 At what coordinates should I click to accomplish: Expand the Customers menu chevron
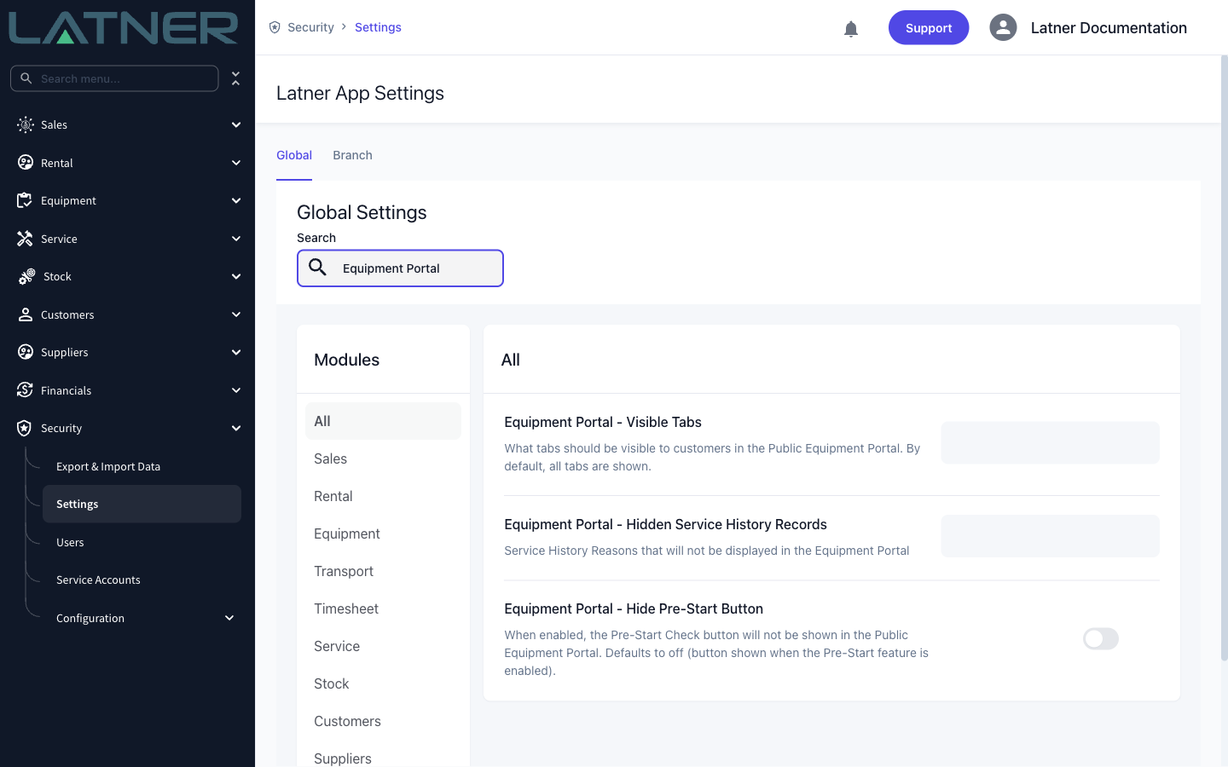[x=236, y=314]
